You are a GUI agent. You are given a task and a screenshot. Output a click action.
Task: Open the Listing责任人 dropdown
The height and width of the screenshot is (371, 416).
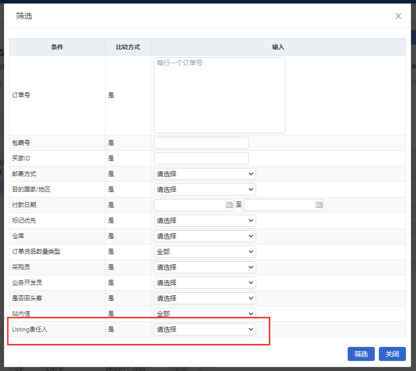(204, 329)
